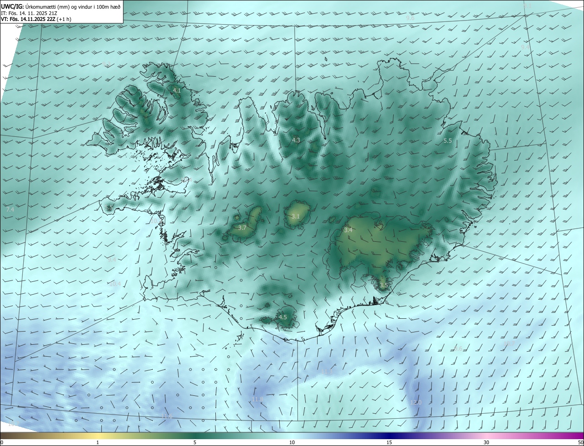This screenshot has width=584, height=446.
Task: Click the IT: Fös. 14. 11. 2025 21Z line
Action: click(x=29, y=13)
